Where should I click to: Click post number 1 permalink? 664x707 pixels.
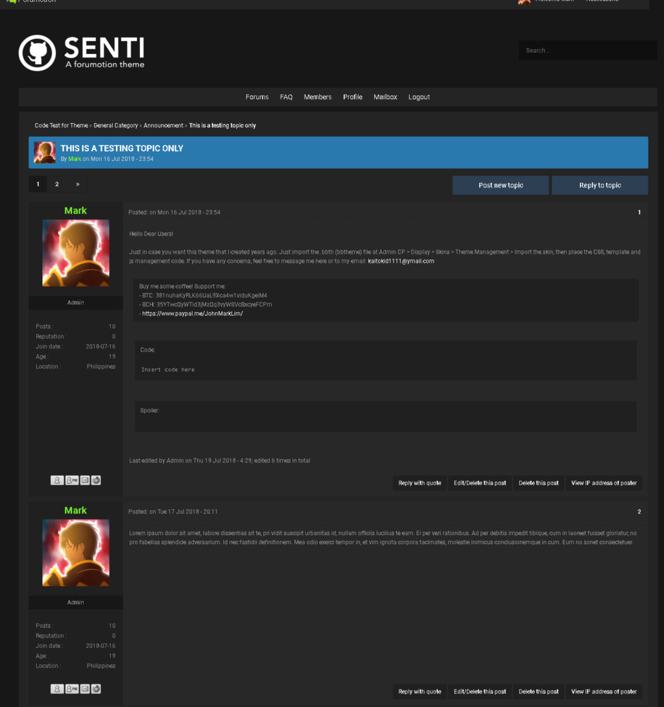point(639,212)
